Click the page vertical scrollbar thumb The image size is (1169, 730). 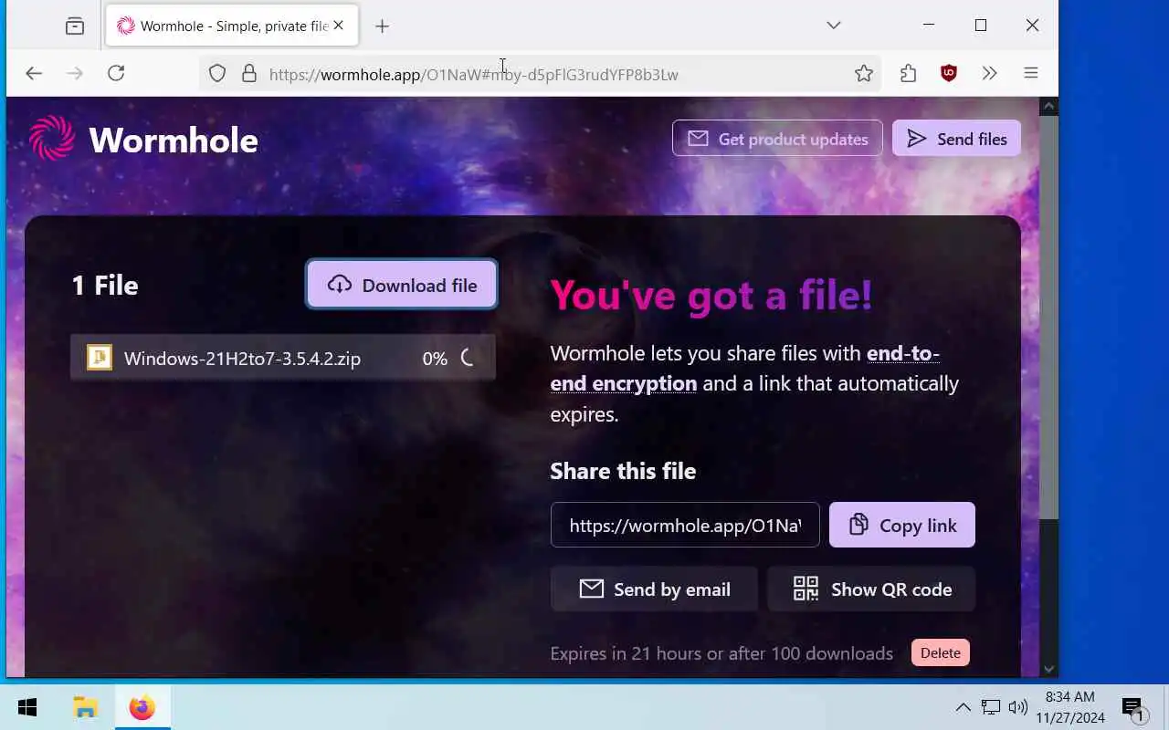pyautogui.click(x=1049, y=318)
